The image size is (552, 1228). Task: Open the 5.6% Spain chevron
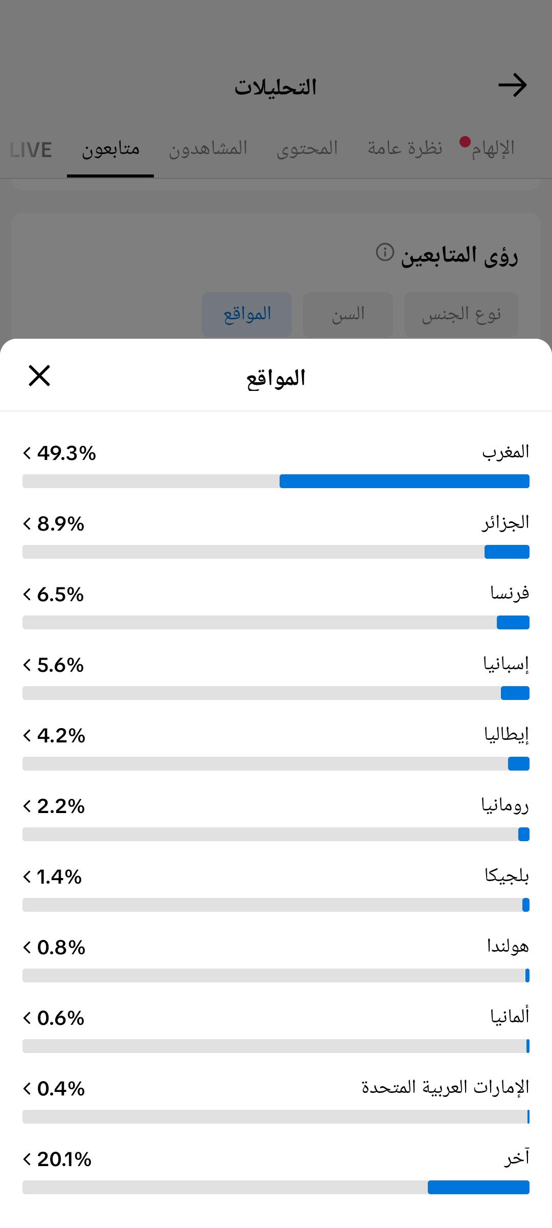tap(27, 665)
